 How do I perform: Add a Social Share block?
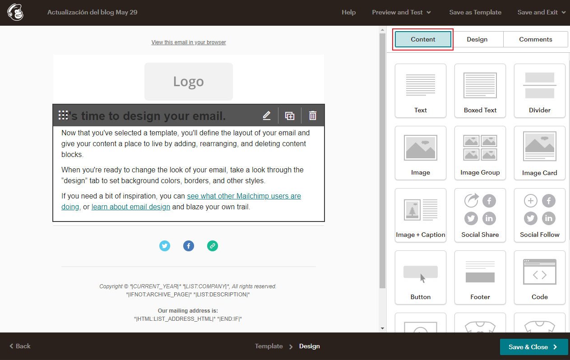(x=480, y=215)
